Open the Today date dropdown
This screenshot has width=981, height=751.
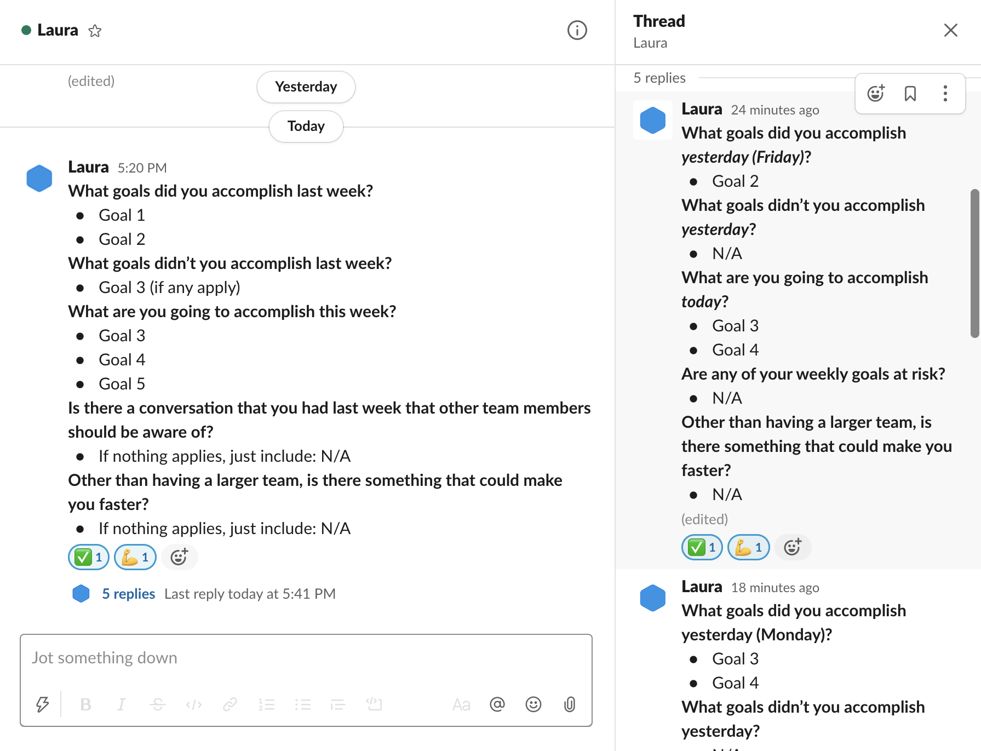tap(306, 127)
